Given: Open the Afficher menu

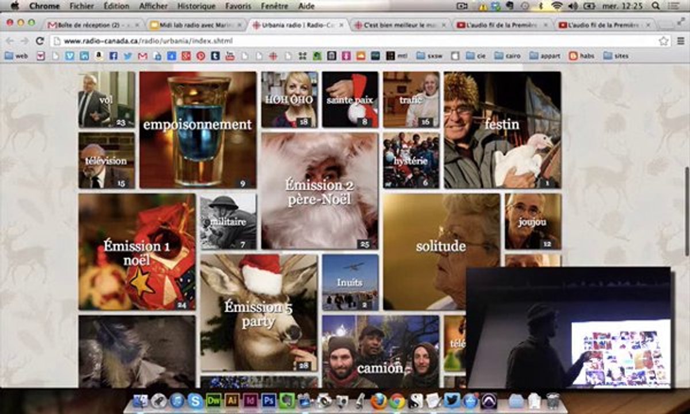Looking at the screenshot, I should click(x=154, y=6).
